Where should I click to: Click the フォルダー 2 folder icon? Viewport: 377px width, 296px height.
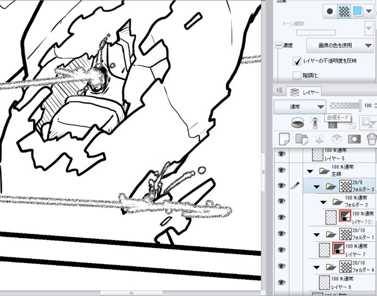click(x=337, y=202)
